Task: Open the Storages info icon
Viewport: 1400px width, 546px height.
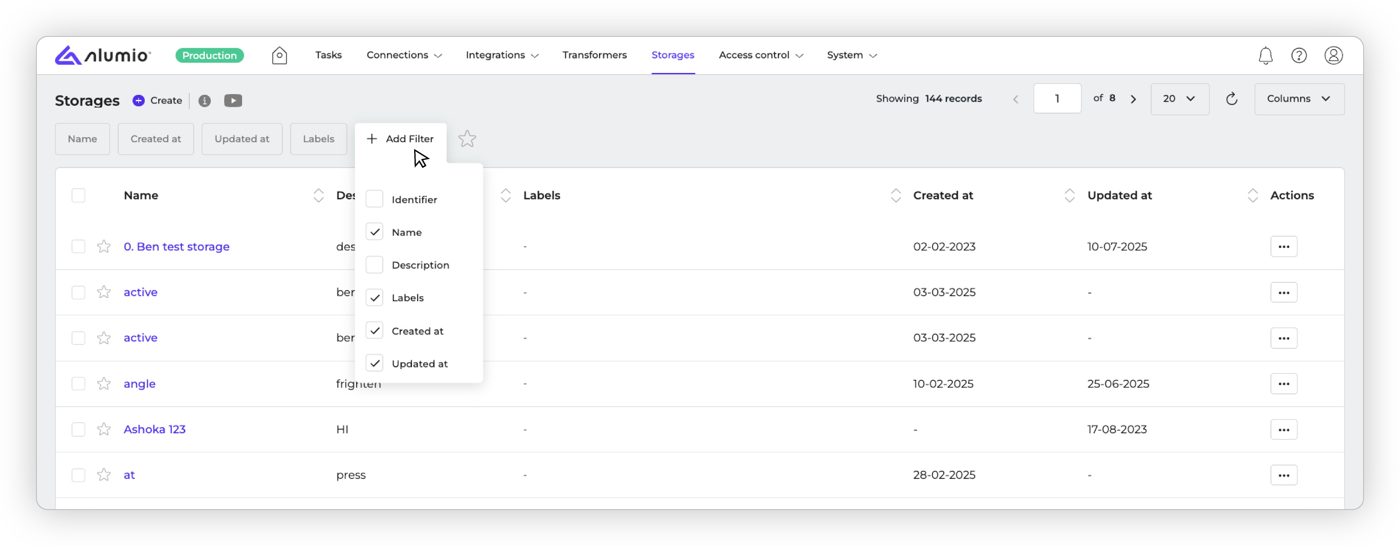Action: 204,101
